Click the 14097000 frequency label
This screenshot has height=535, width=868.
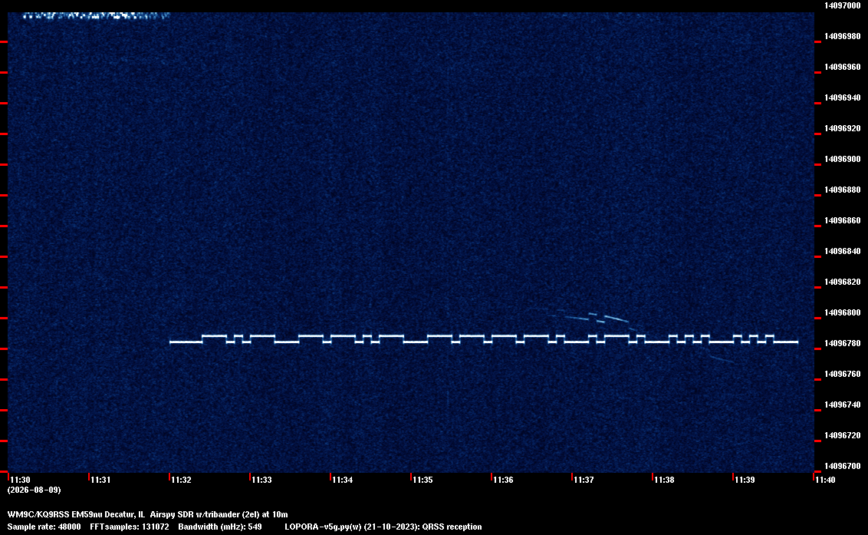pos(843,5)
